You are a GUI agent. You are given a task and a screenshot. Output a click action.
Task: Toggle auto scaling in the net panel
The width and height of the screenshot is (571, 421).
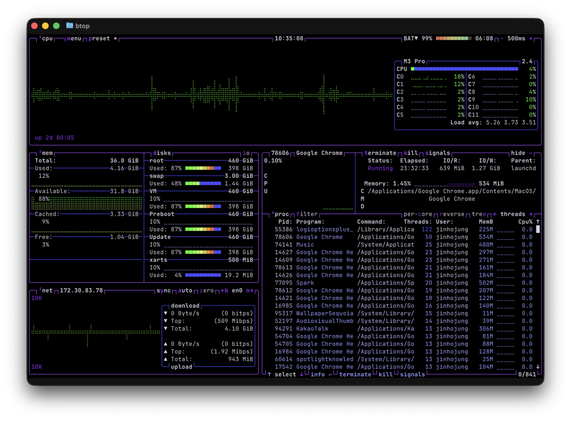185,291
